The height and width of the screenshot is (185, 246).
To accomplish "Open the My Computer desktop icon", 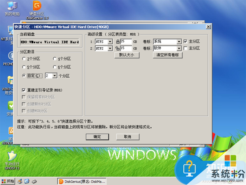I will click(12, 9).
